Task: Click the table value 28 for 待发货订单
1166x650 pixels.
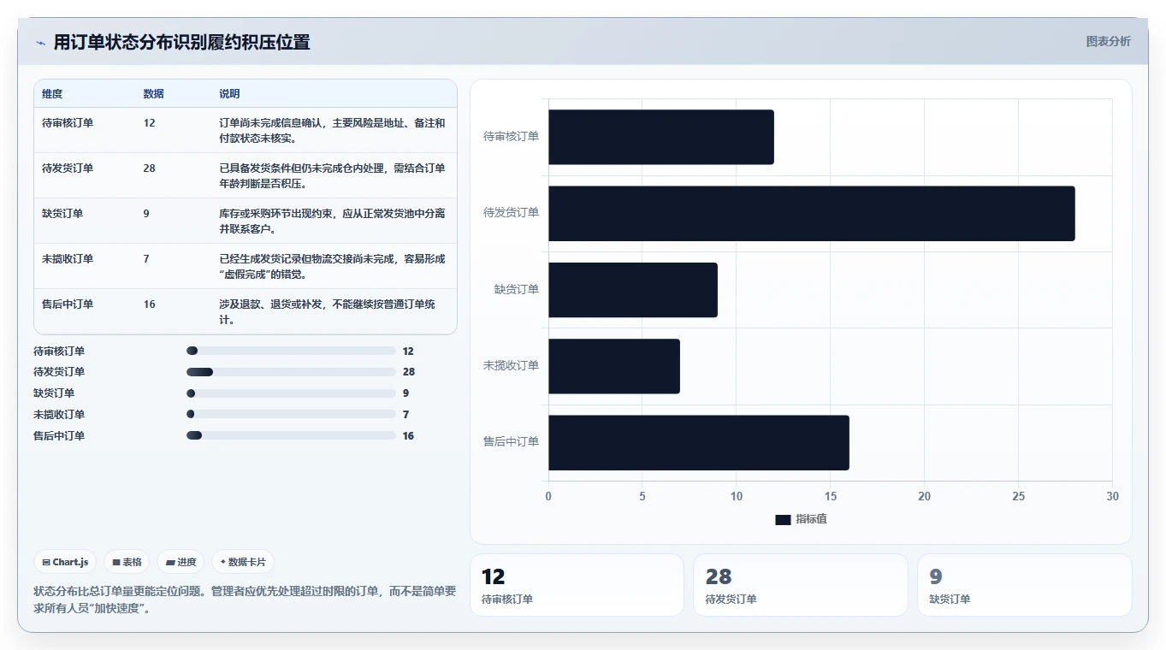Action: coord(150,168)
